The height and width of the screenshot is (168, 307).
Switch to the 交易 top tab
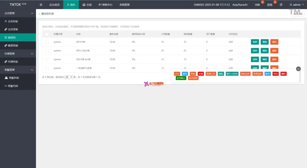[x=87, y=5]
